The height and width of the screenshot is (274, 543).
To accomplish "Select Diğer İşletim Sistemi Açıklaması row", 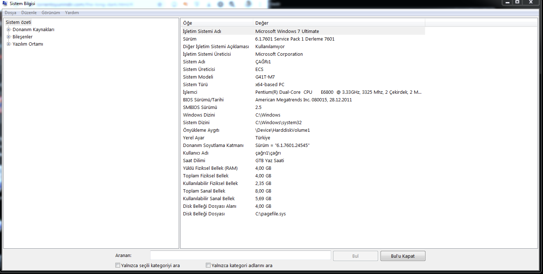I will pos(303,47).
